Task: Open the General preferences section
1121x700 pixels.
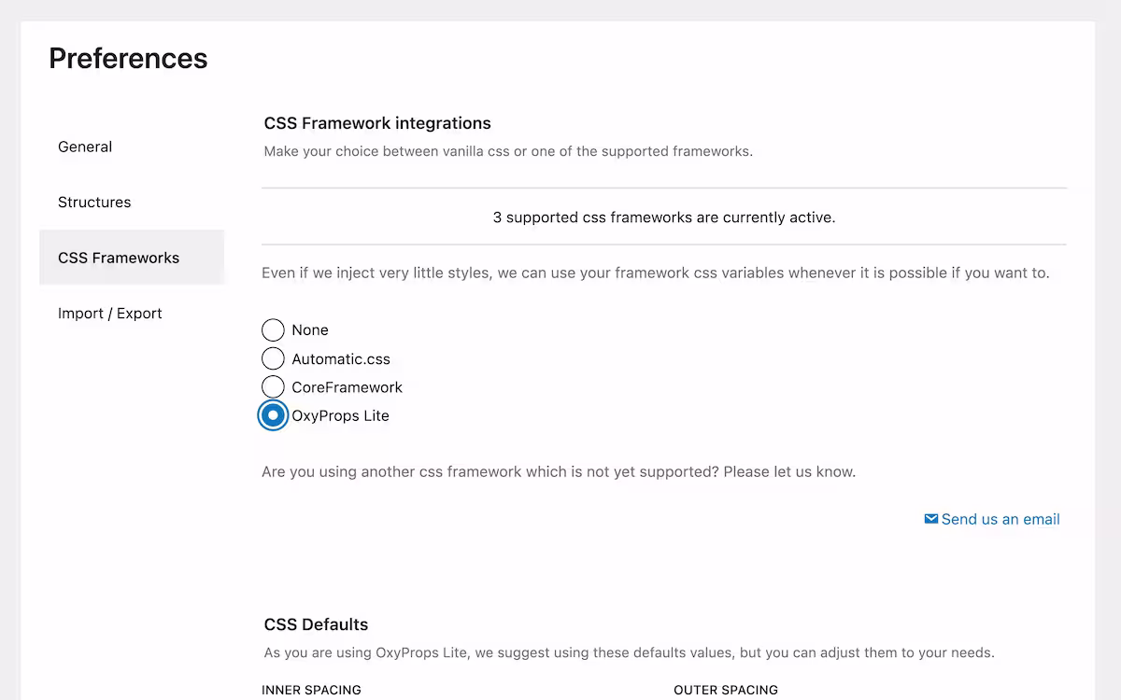Action: [x=85, y=147]
